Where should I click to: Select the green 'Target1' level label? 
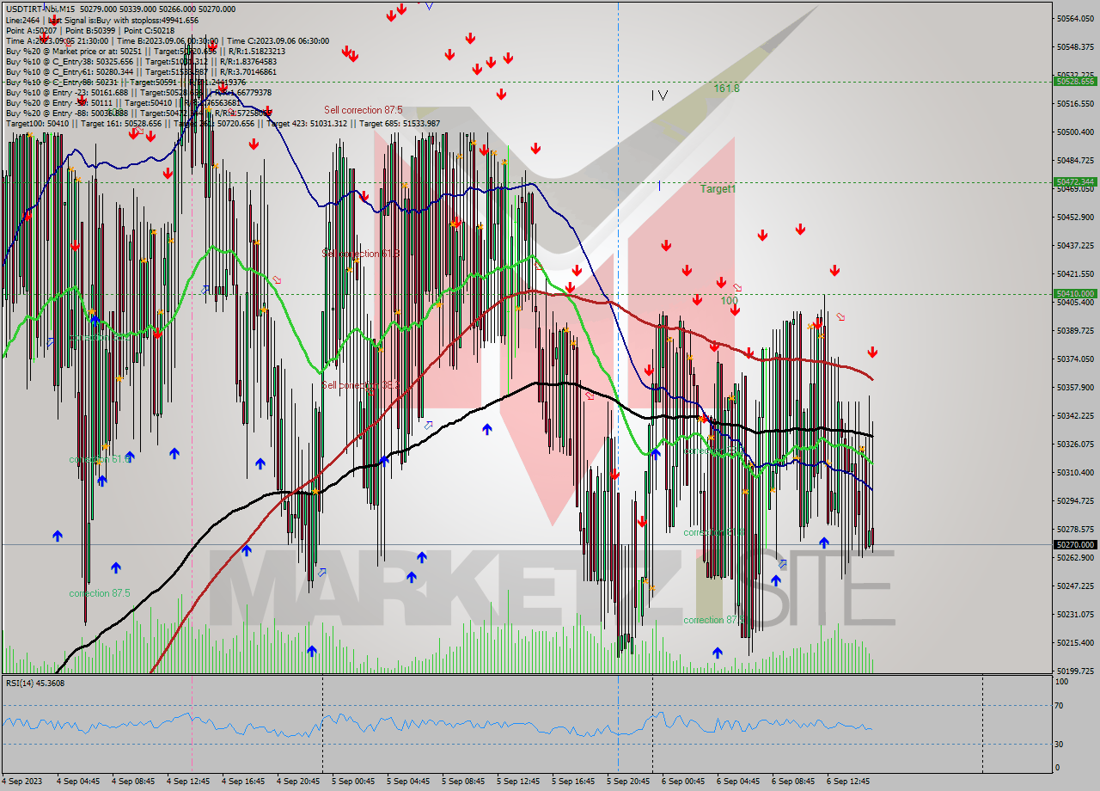718,189
